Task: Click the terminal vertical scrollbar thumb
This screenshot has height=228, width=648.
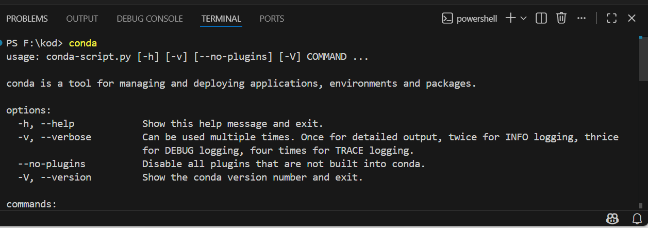Action: coord(643,59)
